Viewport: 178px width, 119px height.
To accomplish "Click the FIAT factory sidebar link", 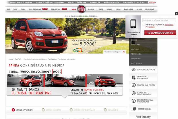I will click(143, 117).
